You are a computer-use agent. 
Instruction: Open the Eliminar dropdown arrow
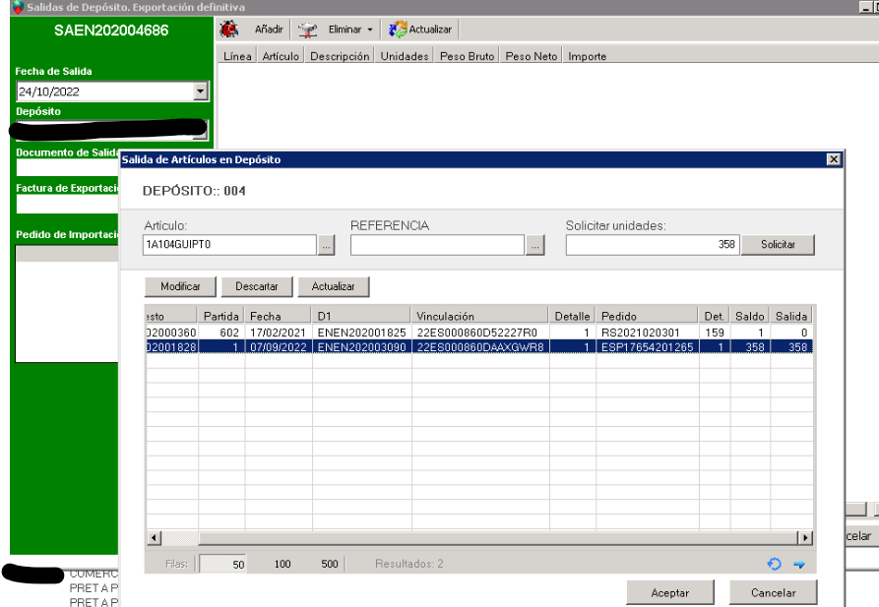[x=370, y=30]
